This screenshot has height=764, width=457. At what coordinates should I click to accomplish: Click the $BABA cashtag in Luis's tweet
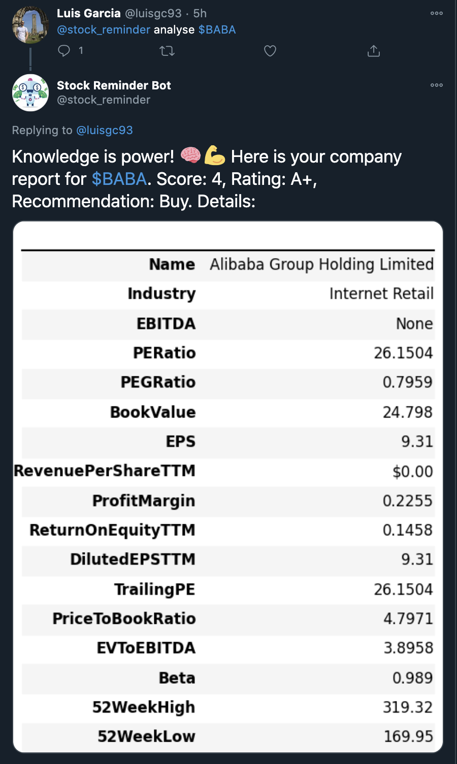[x=217, y=29]
